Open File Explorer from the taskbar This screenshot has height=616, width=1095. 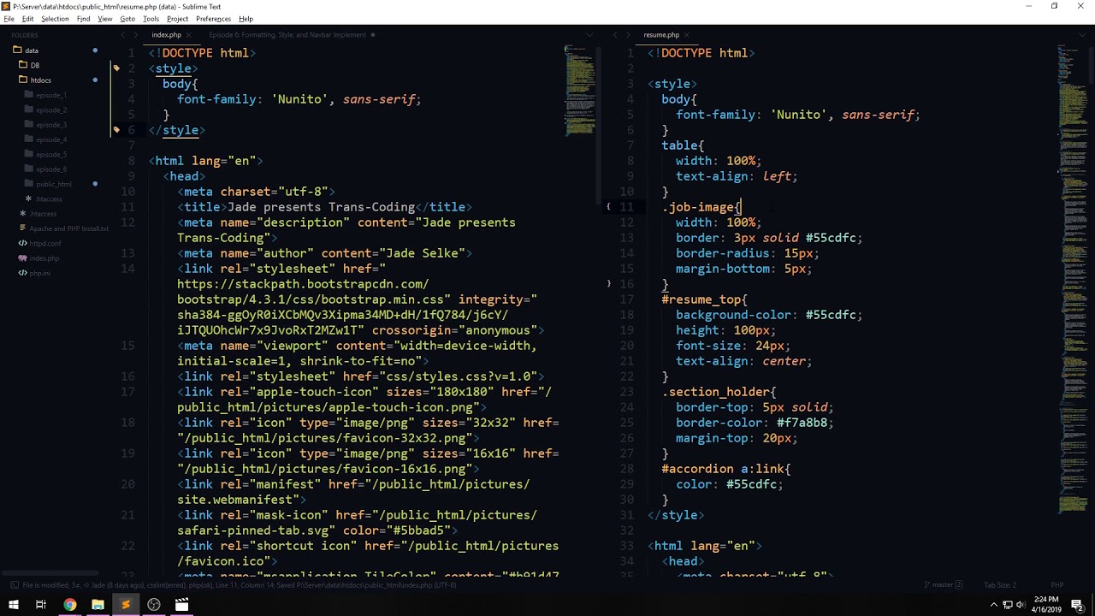pos(98,605)
